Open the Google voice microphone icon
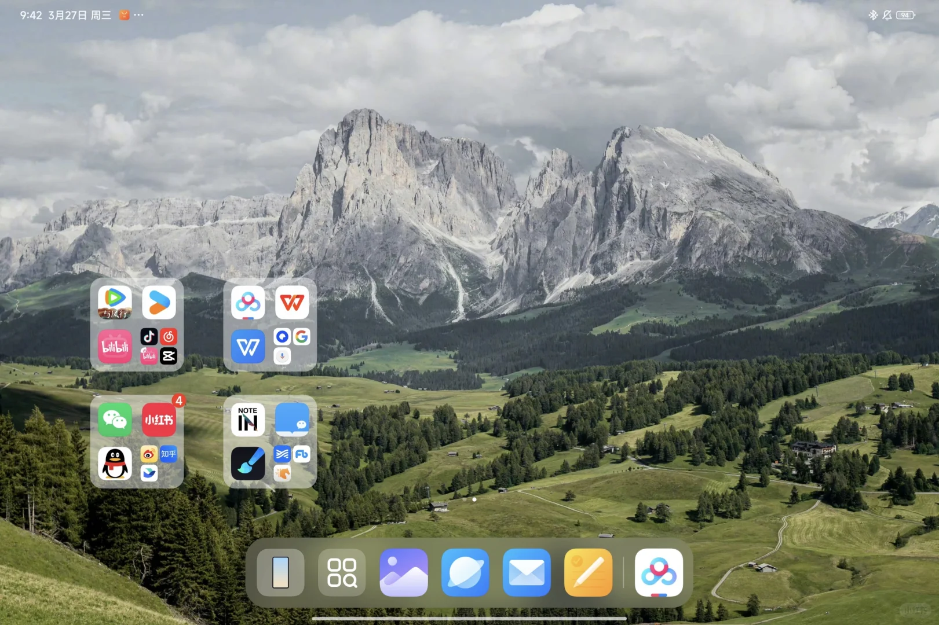Image resolution: width=939 pixels, height=625 pixels. click(282, 356)
